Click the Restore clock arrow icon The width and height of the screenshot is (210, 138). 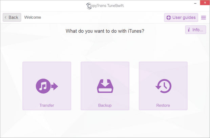tap(163, 86)
